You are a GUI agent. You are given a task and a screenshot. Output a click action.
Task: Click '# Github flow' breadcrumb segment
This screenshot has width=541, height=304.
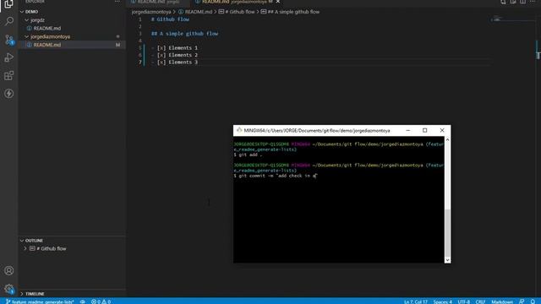point(237,12)
